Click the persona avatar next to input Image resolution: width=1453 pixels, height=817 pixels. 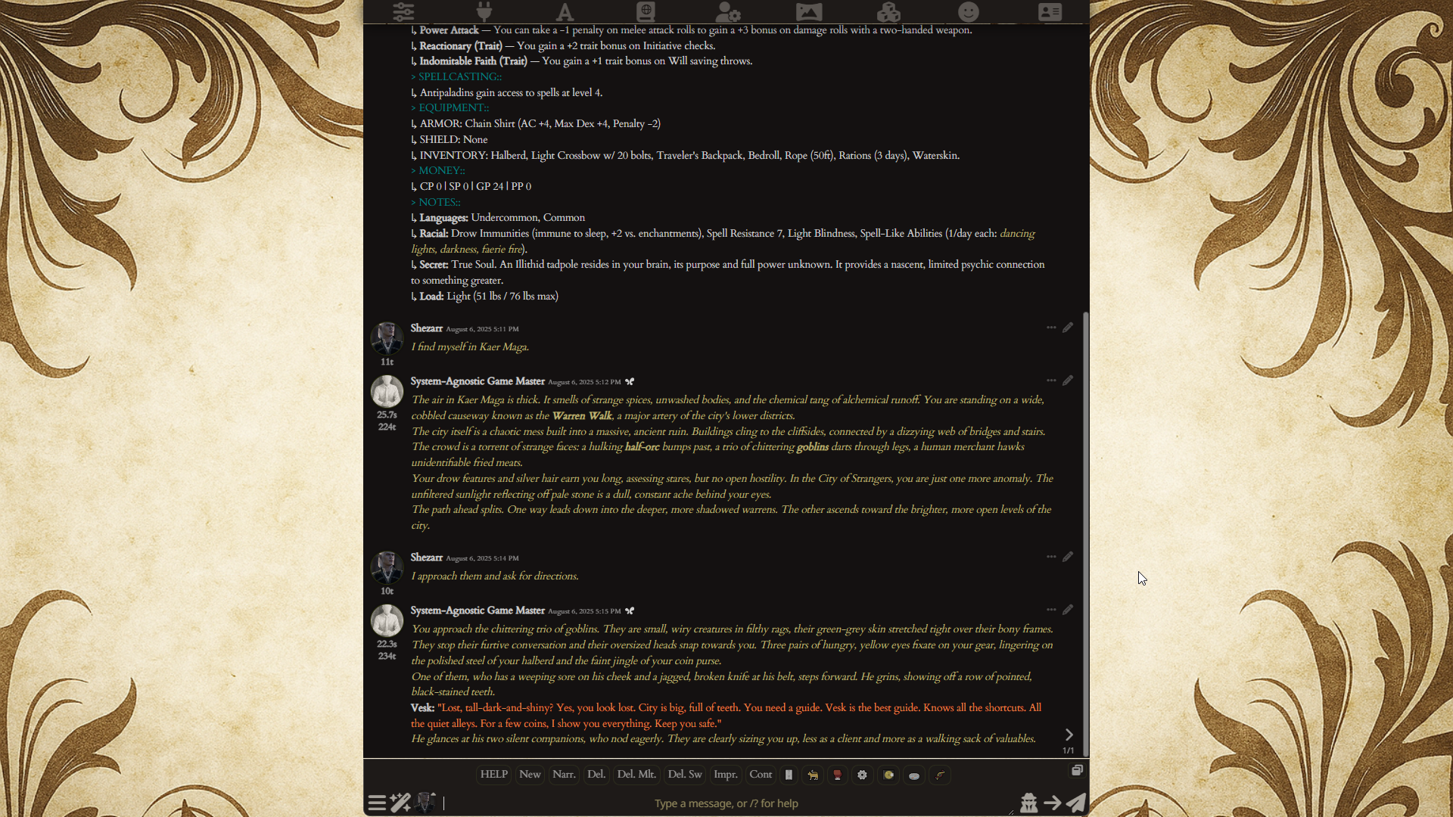pos(426,803)
